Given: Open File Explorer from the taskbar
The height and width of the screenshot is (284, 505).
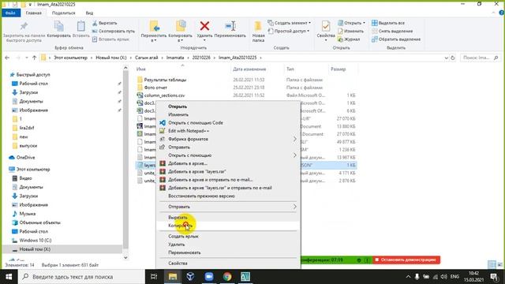Looking at the screenshot, I should (173, 277).
